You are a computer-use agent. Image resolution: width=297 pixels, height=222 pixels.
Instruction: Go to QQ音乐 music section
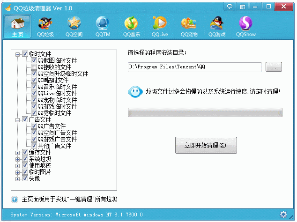[131, 27]
